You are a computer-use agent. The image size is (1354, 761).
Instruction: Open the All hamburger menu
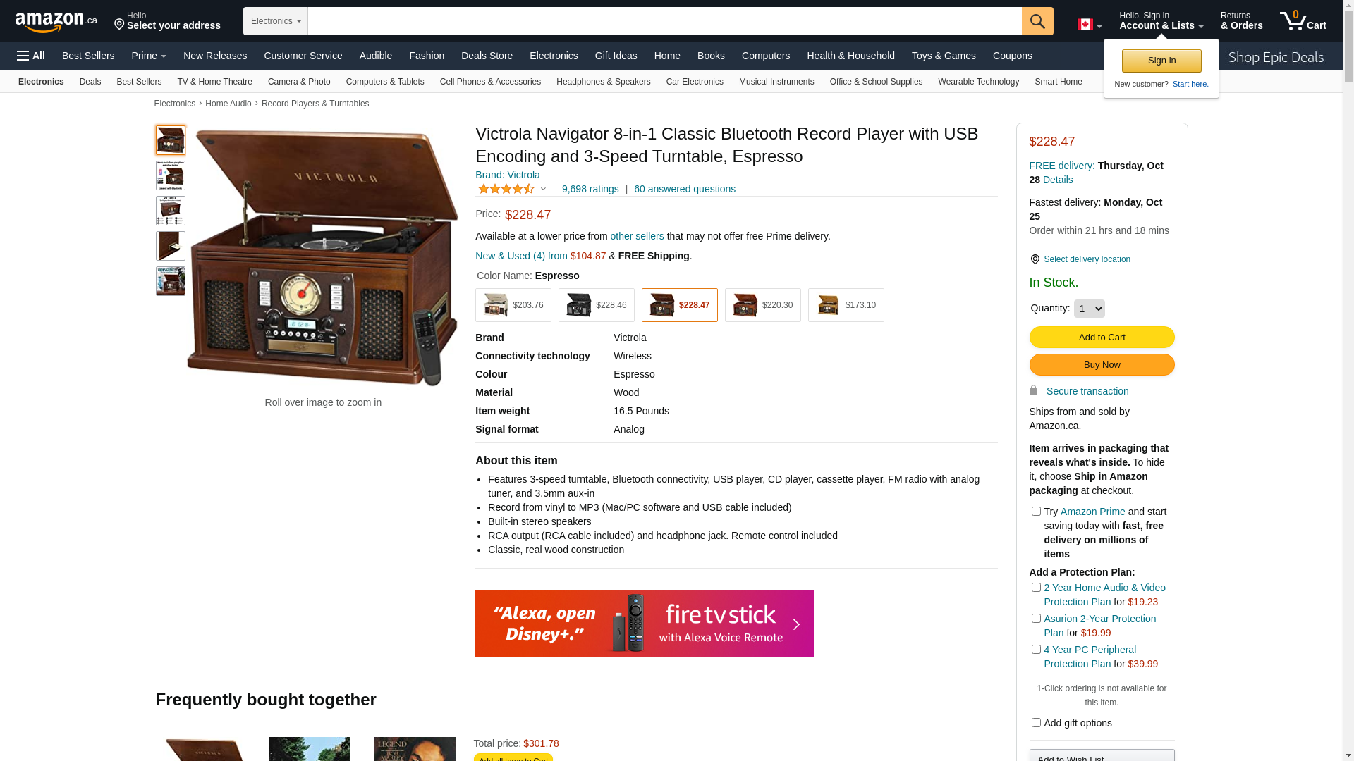point(31,56)
